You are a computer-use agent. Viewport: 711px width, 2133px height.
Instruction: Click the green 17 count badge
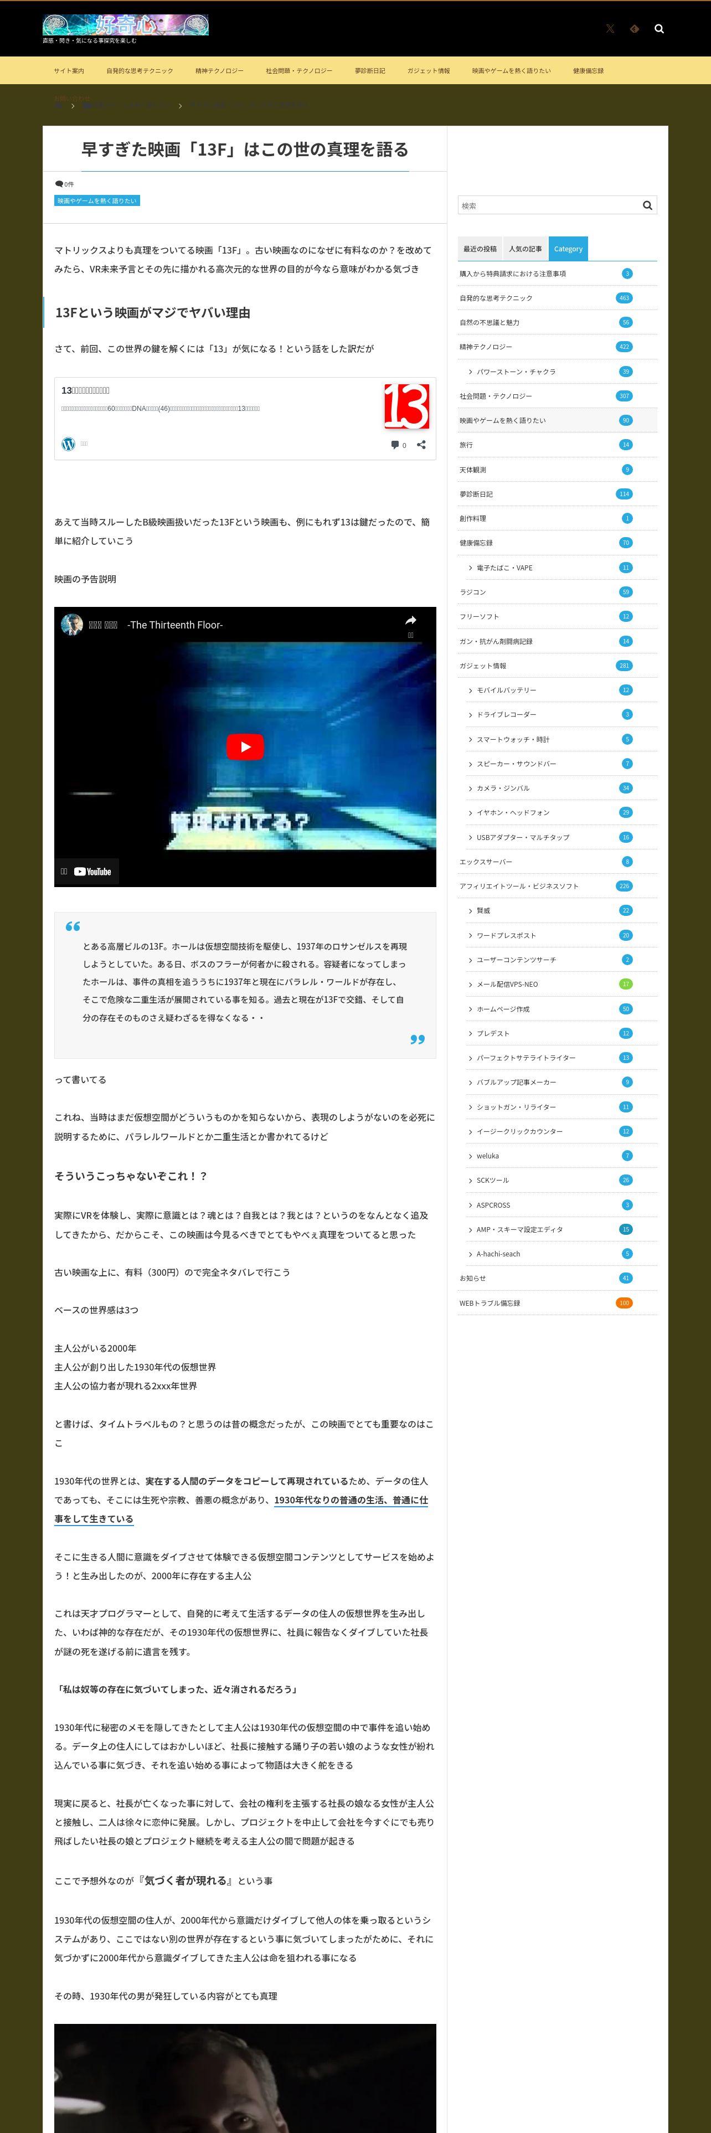pyautogui.click(x=626, y=985)
